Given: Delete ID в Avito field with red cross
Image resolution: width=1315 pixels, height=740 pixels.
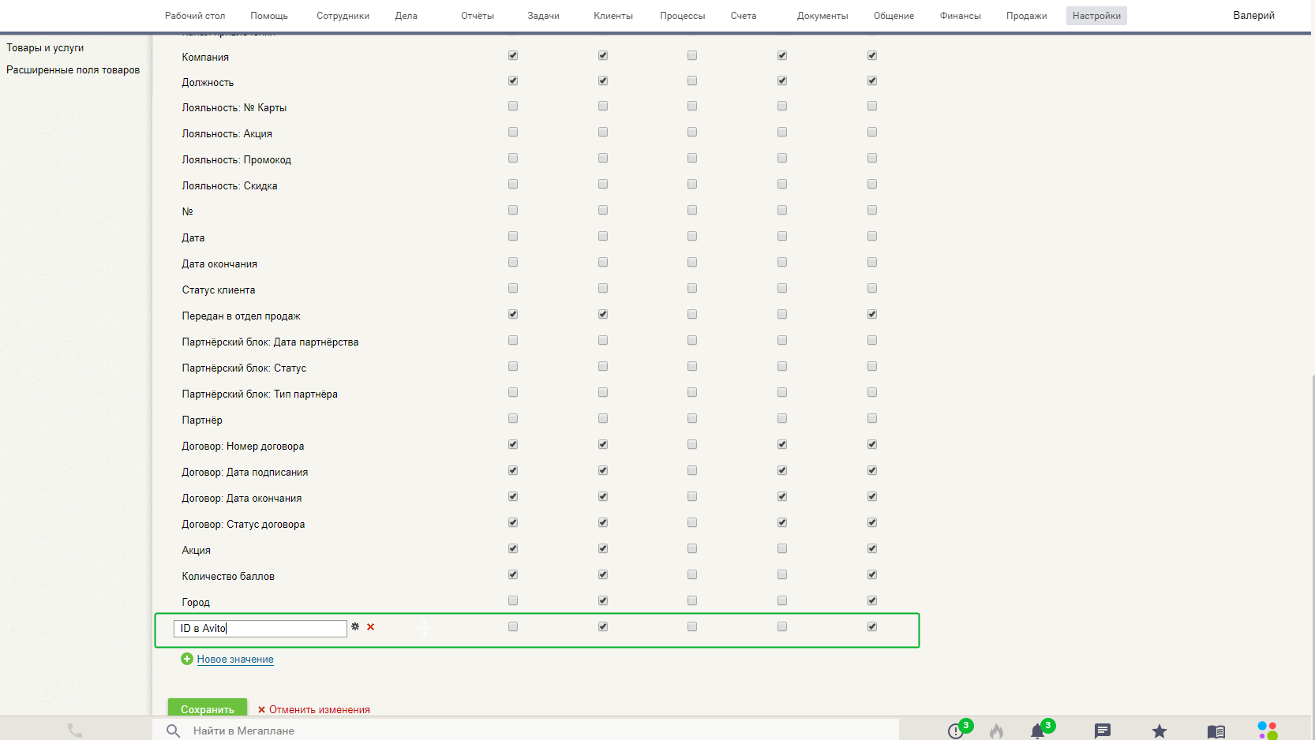Looking at the screenshot, I should point(370,626).
